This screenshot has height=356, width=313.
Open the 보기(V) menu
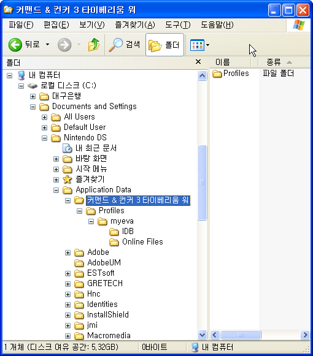pos(92,25)
